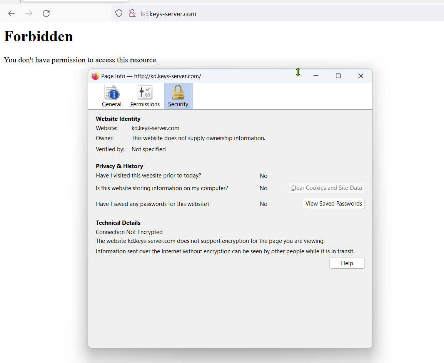Minimize the Page Info window
This screenshot has width=444, height=363.
(316, 76)
